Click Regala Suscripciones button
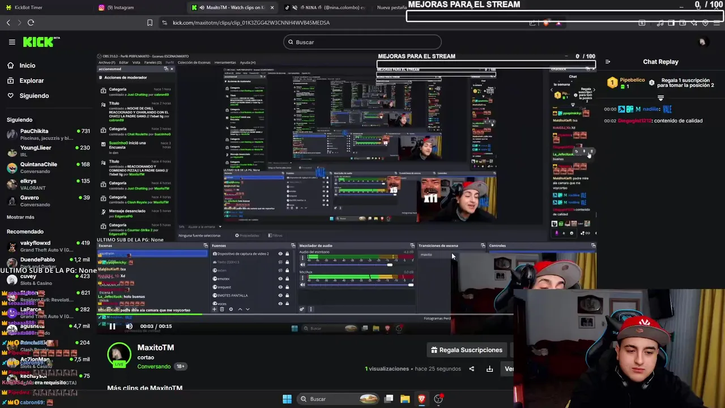The width and height of the screenshot is (725, 408). tap(466, 350)
